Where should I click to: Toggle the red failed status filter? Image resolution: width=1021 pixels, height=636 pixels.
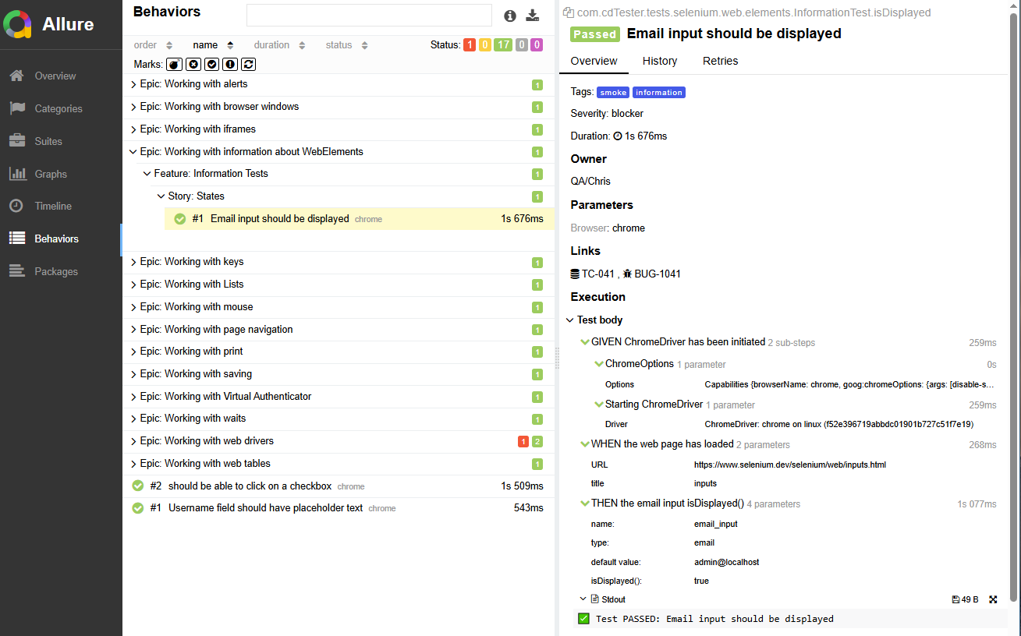pyautogui.click(x=470, y=45)
